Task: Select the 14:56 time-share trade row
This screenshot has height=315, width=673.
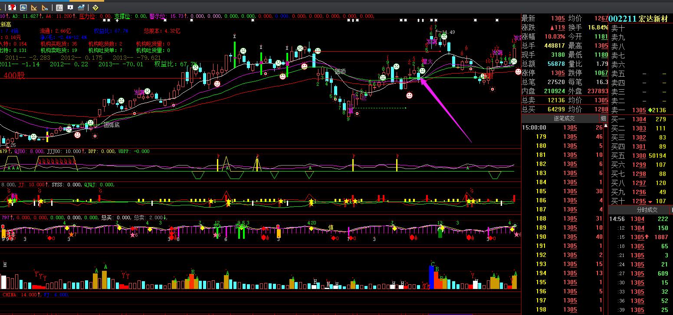Action: click(640, 219)
